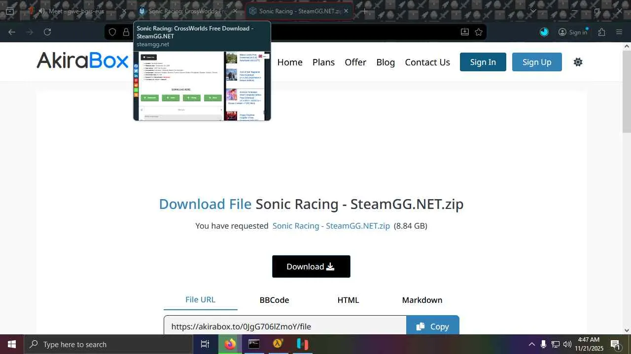The image size is (631, 354).
Task: Open the Plans page
Action: click(323, 62)
